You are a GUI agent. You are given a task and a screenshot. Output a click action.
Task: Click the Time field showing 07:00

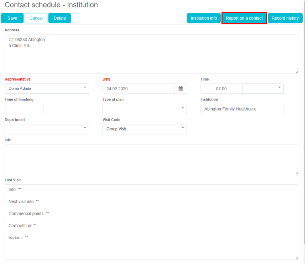tap(221, 89)
